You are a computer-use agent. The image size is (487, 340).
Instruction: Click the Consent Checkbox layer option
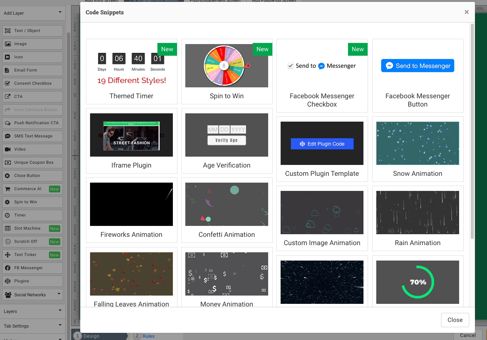pyautogui.click(x=32, y=84)
